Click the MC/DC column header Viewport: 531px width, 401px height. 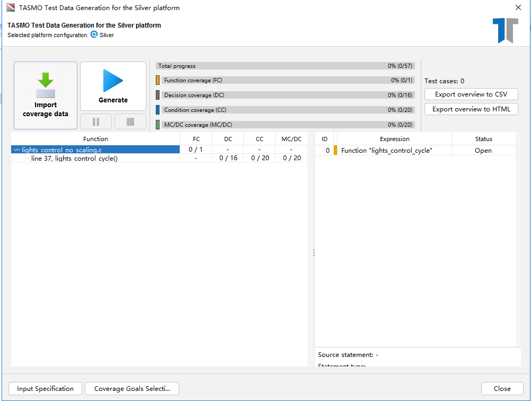(x=291, y=139)
